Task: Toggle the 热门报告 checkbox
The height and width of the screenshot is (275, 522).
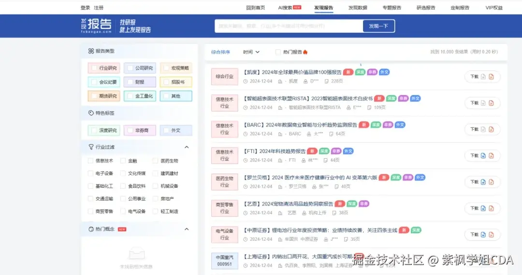Action: click(278, 52)
